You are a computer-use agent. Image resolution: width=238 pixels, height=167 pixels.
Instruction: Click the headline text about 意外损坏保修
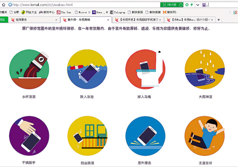tap(116, 28)
